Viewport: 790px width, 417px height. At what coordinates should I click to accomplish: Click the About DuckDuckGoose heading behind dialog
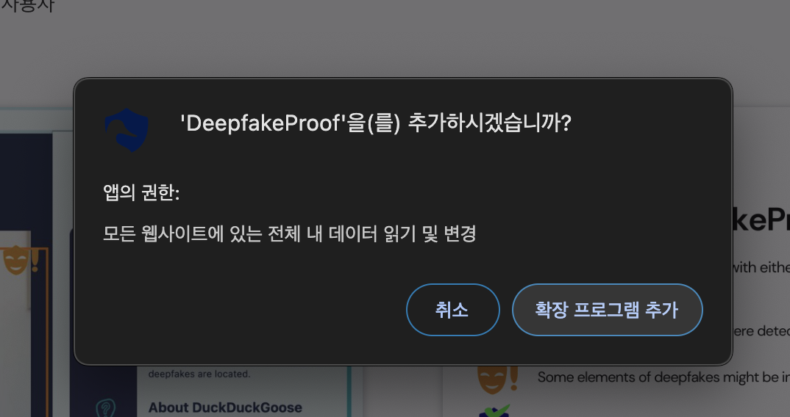click(x=225, y=407)
